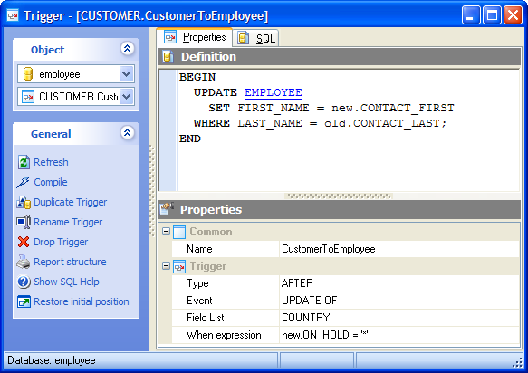
Task: Click the Refresh icon in General panel
Action: [24, 162]
